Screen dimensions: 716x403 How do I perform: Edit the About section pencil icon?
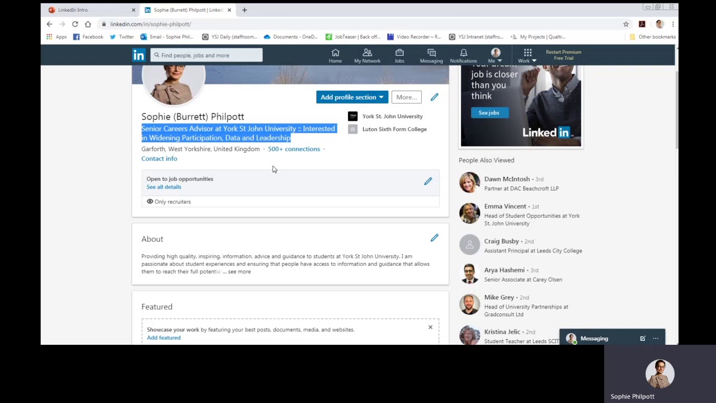435,238
